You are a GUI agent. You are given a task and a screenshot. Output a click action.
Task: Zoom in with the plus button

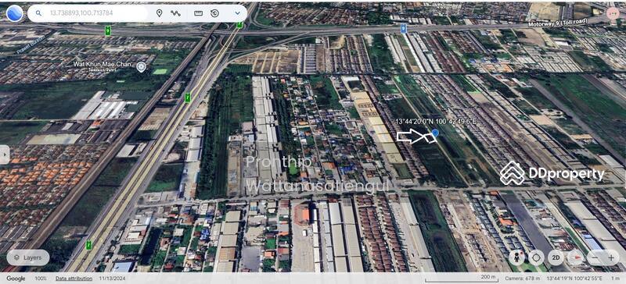(x=611, y=257)
